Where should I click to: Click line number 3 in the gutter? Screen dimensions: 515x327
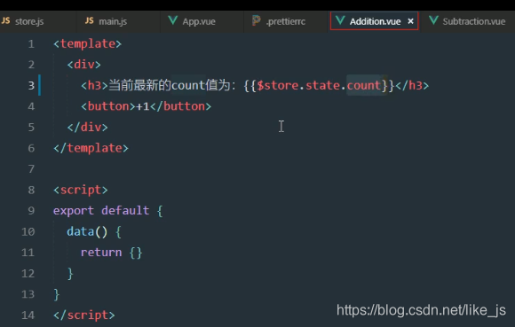(31, 86)
